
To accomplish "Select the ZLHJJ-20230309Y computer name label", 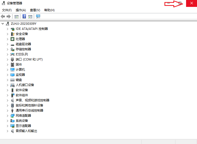I will click(24, 24).
